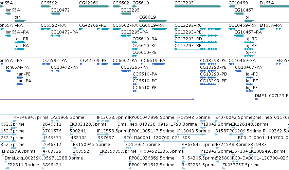Screen dimensions: 289x170
Task: Select EST Dmel_dig_002590_0597_1288.3prime
Action: [x=44, y=158]
